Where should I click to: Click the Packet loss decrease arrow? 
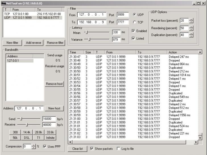pyautogui.click(x=191, y=22)
